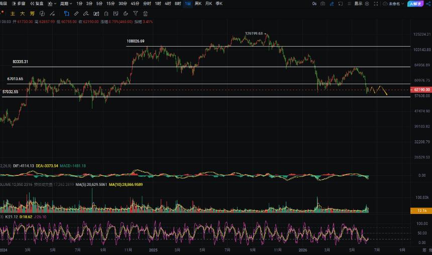Select the 分时 intraday view

pos(147,4)
